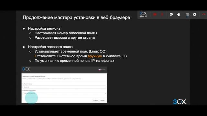The height and width of the screenshot is (116, 207).
Task: Click the line 'По умолчанию временной пояс в IP телефонах'
Action: coord(74,61)
